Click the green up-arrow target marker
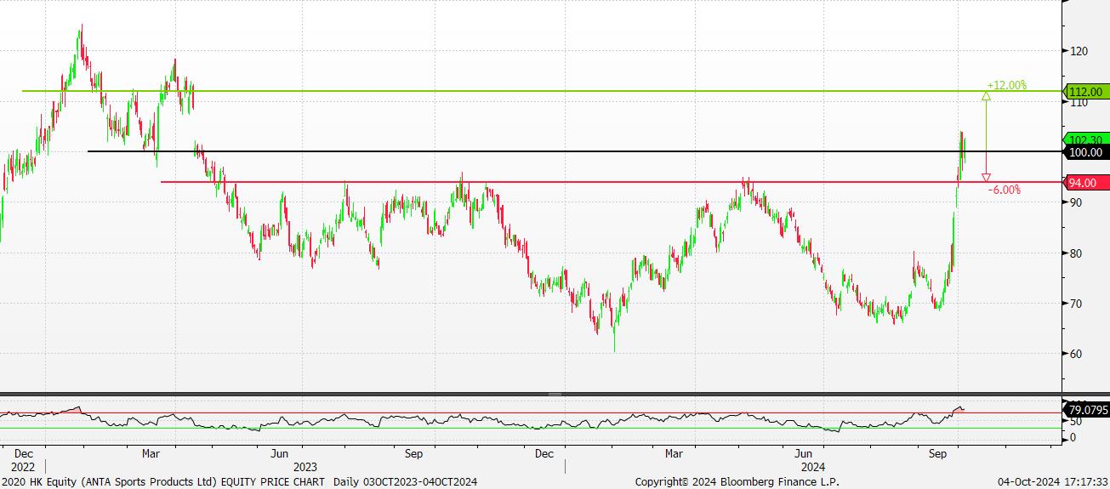The image size is (1110, 489). [x=986, y=96]
